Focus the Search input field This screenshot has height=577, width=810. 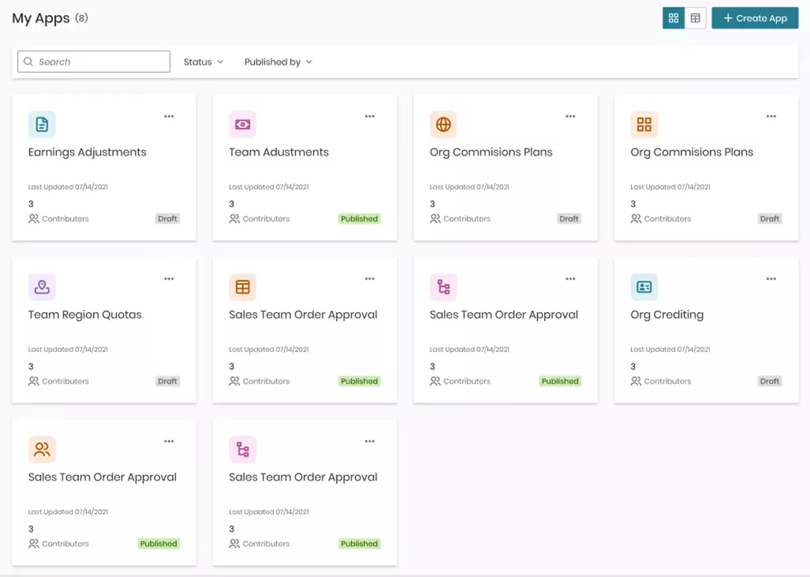coord(94,62)
